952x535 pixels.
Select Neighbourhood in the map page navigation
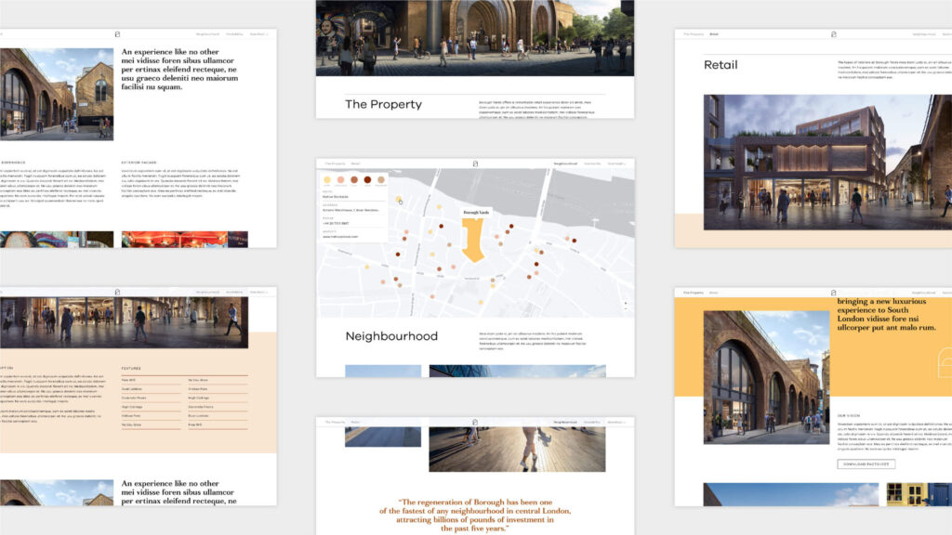click(x=564, y=163)
